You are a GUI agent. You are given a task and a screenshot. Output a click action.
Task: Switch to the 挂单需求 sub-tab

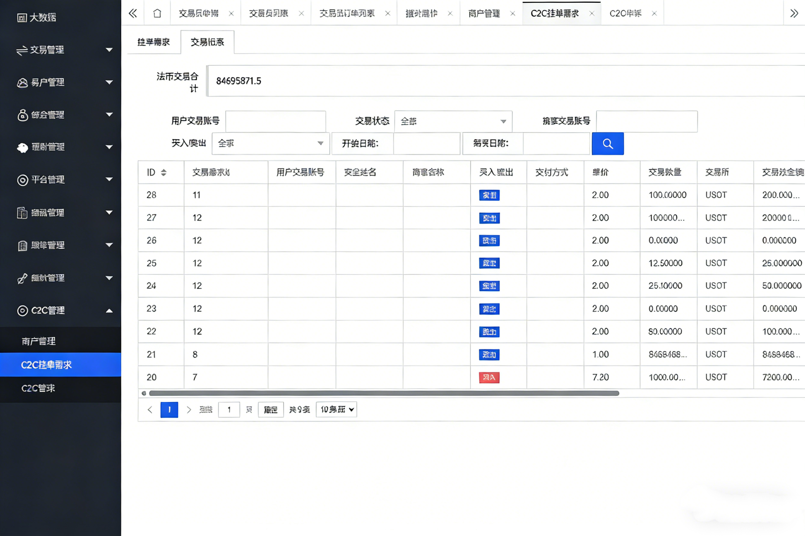153,42
